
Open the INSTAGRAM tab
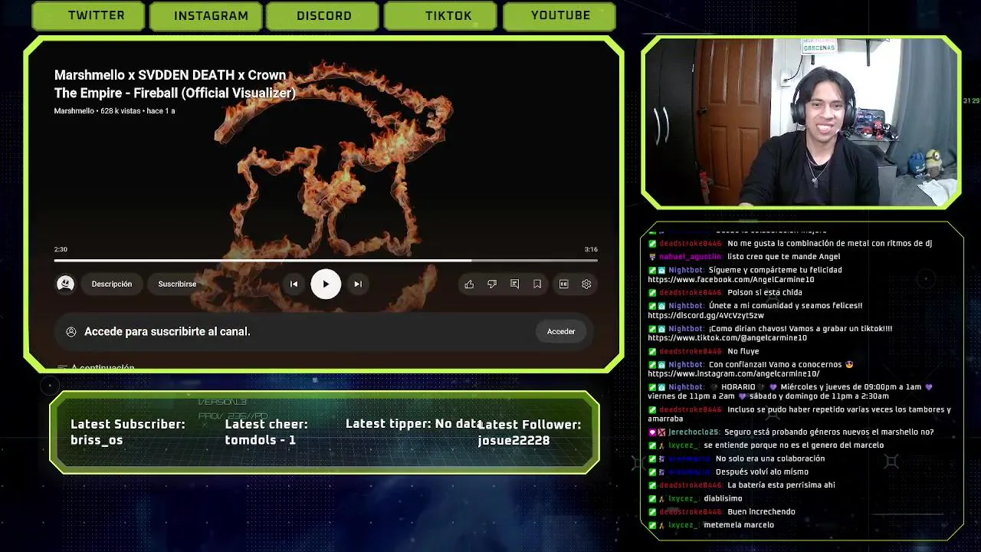pyautogui.click(x=206, y=16)
